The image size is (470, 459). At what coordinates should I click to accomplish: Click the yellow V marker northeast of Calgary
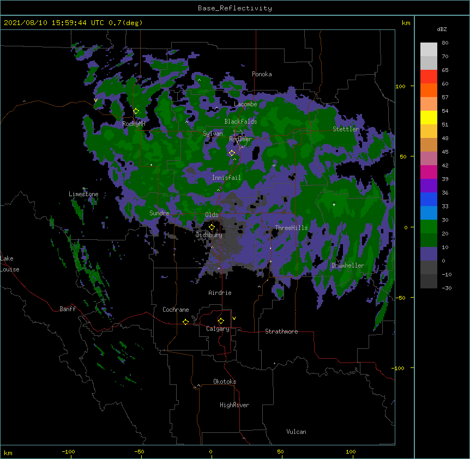pos(234,318)
